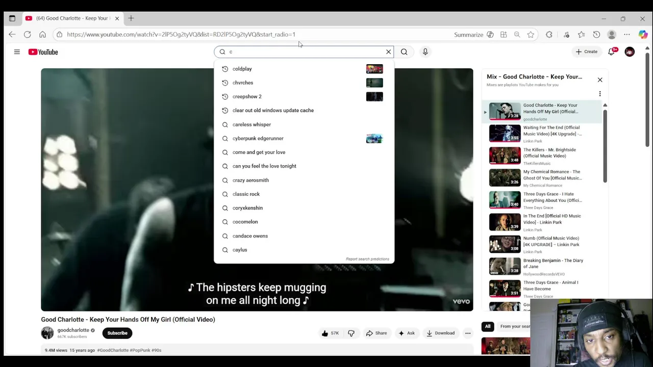Open the YouTube hamburger guide menu

point(17,52)
